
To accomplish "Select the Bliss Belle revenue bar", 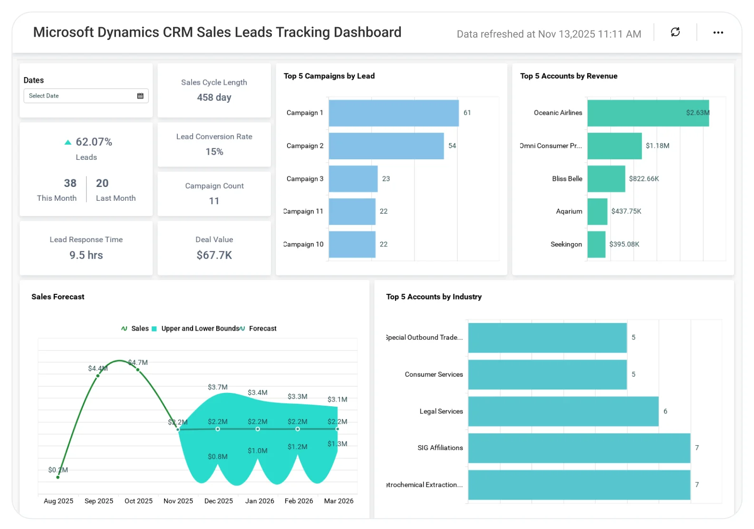I will click(606, 179).
